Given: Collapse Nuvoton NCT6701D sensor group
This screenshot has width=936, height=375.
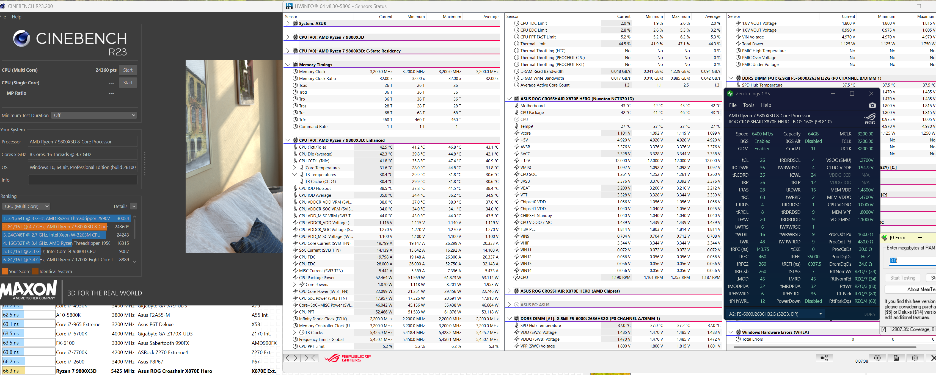Looking at the screenshot, I should pyautogui.click(x=509, y=99).
